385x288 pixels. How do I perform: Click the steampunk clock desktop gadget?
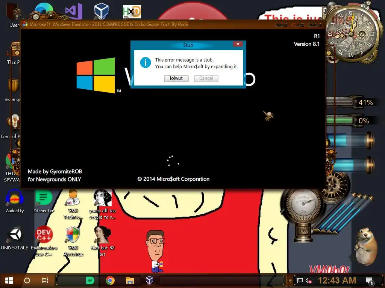(352, 33)
